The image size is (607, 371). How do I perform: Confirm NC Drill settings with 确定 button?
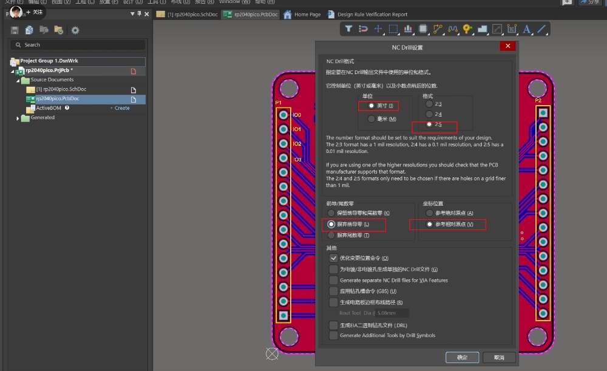pos(462,358)
